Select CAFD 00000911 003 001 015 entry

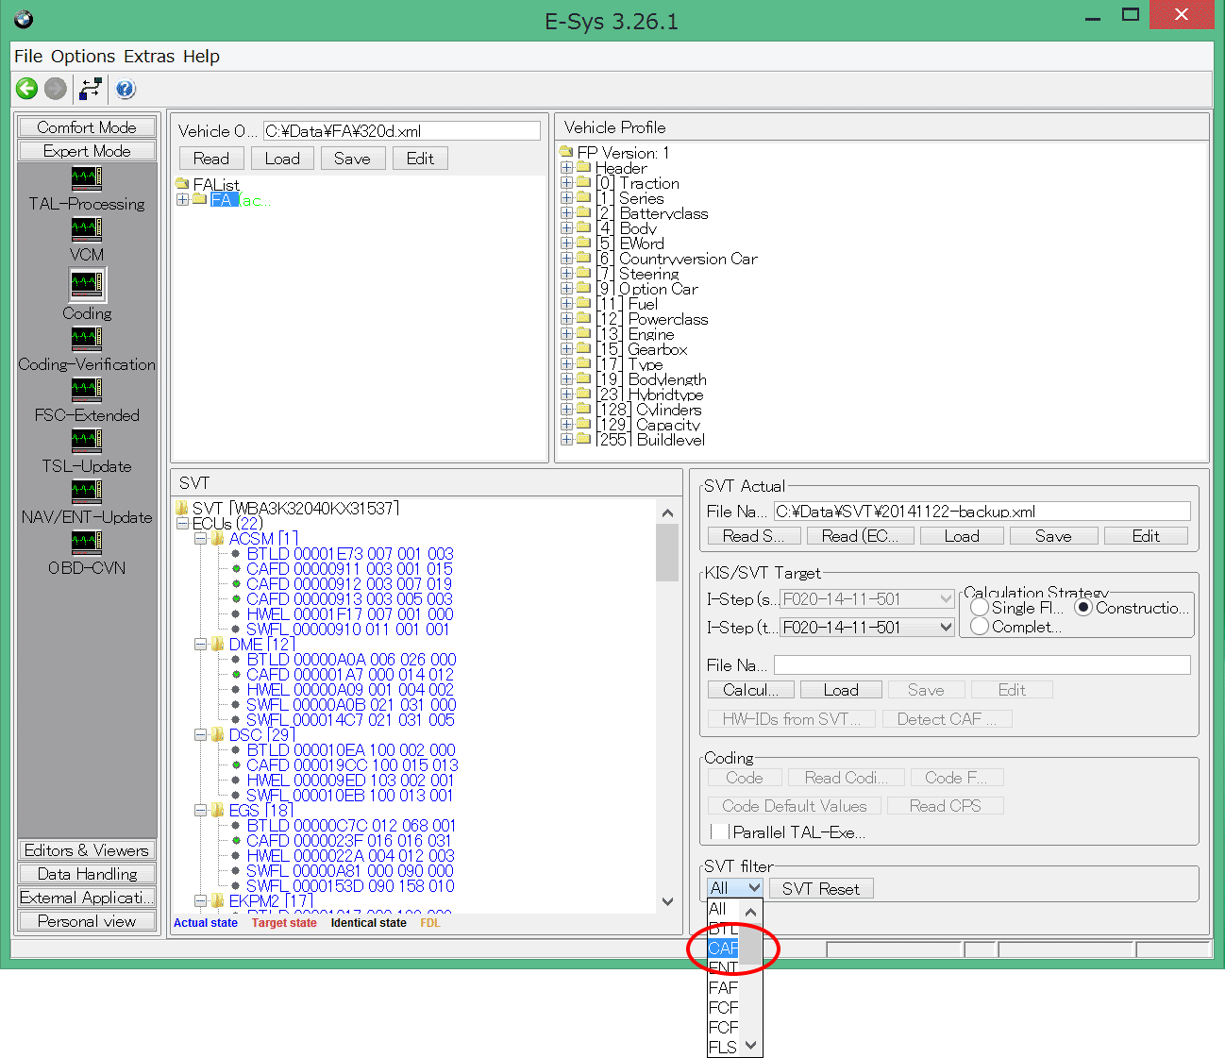349,568
